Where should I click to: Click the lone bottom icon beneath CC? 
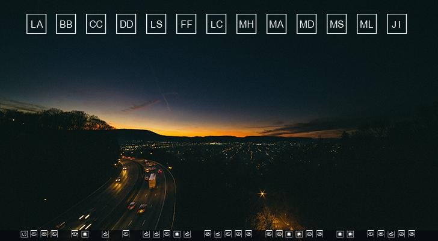[105, 234]
